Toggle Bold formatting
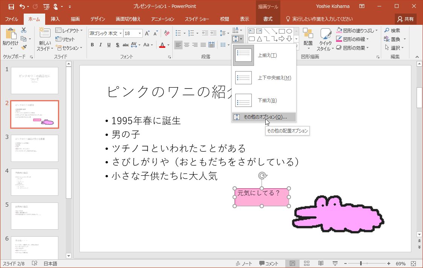 (x=92, y=45)
